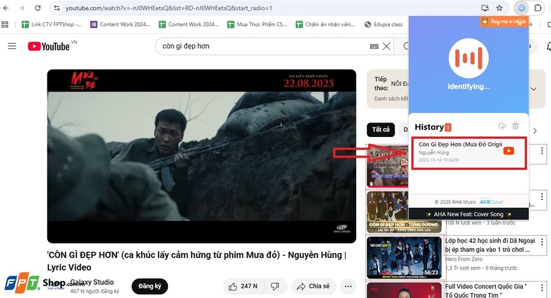Bookmark this page with the star icon
The width and height of the screenshot is (551, 298).
pyautogui.click(x=499, y=8)
